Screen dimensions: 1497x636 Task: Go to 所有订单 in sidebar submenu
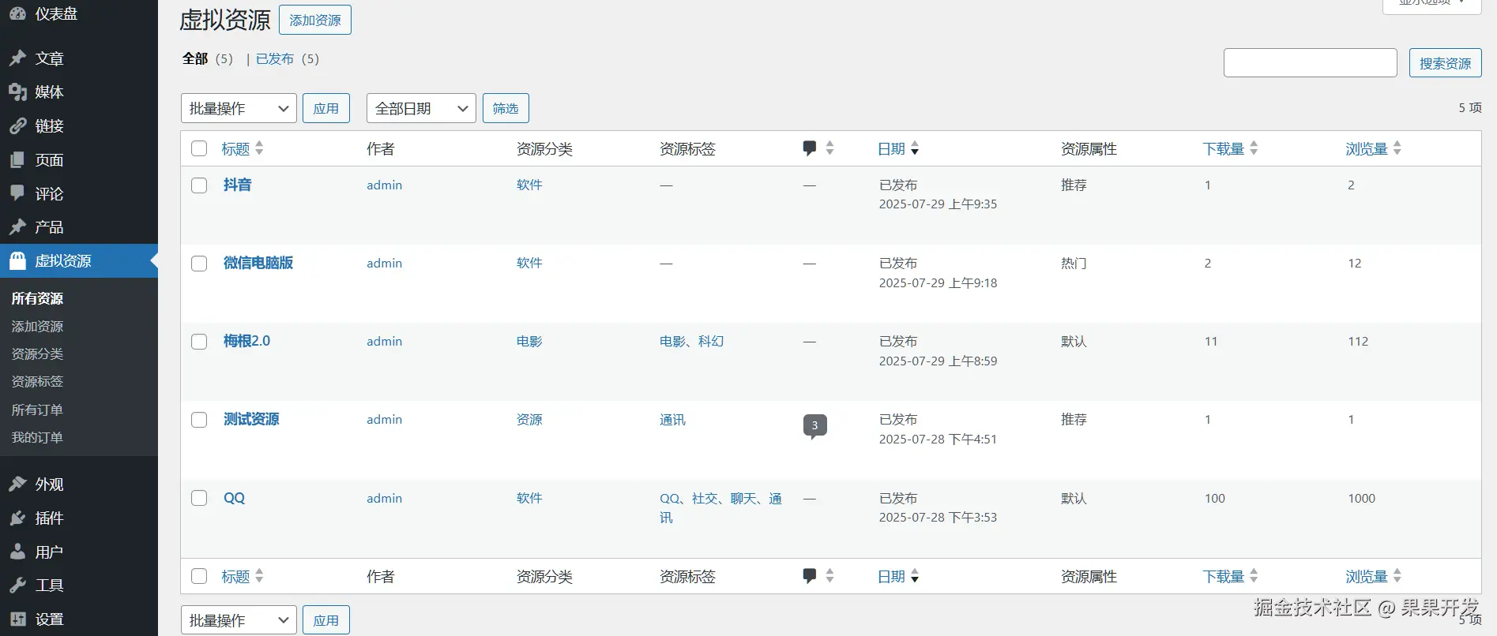click(37, 410)
